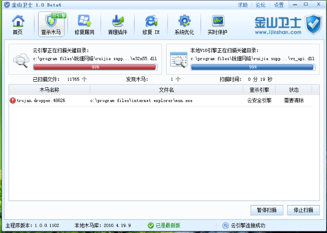The width and height of the screenshot is (327, 233).
Task: Open the 实时保护 real-time protection tool
Action: coord(217,24)
